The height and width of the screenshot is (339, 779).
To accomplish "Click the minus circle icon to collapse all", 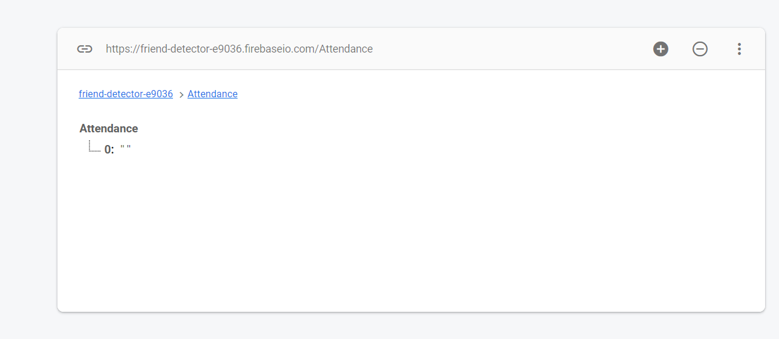I will (x=700, y=49).
